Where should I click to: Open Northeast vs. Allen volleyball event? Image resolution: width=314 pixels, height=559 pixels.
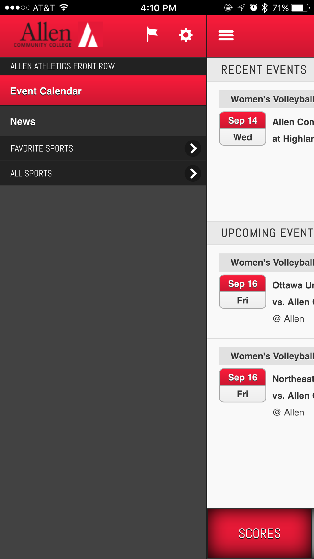pos(292,387)
